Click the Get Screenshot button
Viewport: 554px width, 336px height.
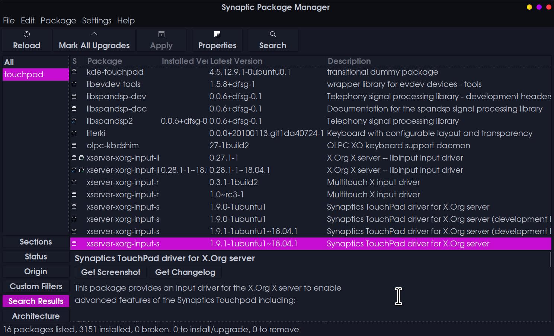click(111, 272)
